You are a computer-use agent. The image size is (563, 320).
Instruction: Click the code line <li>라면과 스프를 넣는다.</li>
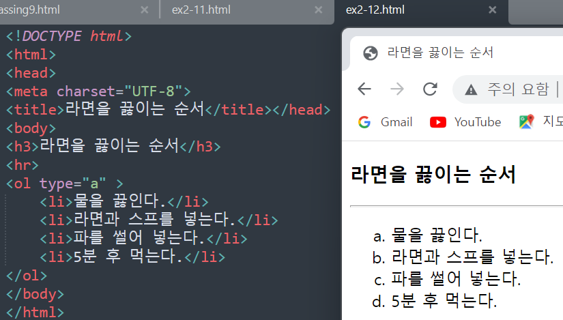coord(159,220)
